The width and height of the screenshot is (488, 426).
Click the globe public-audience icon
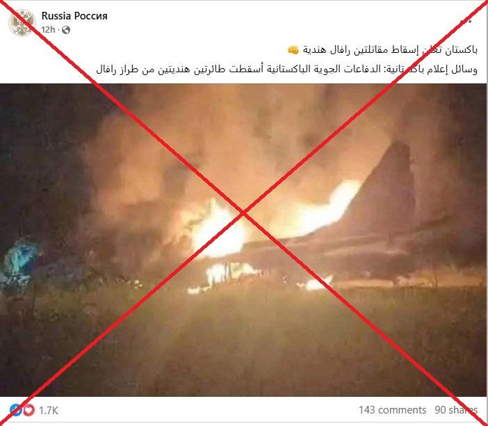click(65, 30)
